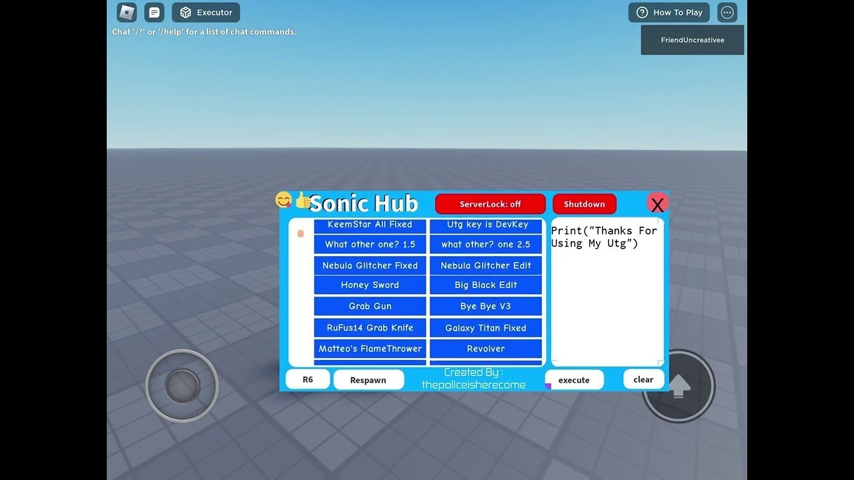The image size is (854, 480).
Task: Load Matteo's FlameThrower script
Action: coord(370,349)
